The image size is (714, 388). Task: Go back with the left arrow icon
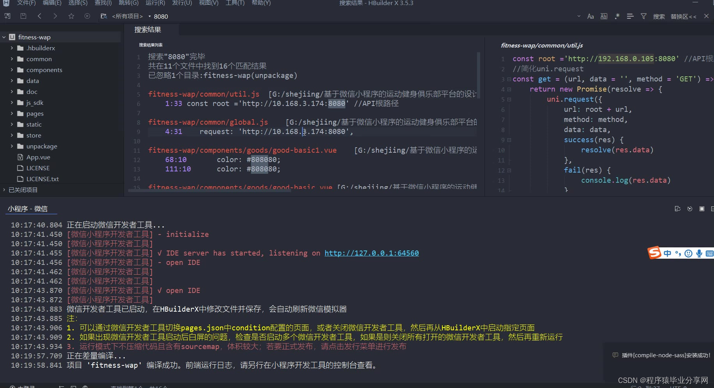(39, 16)
